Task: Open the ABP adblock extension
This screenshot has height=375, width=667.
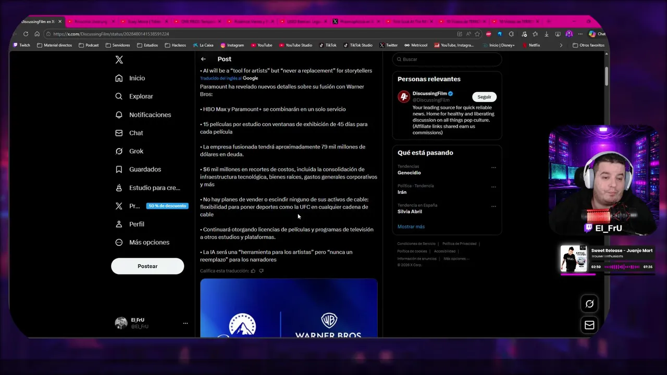Action: (489, 34)
